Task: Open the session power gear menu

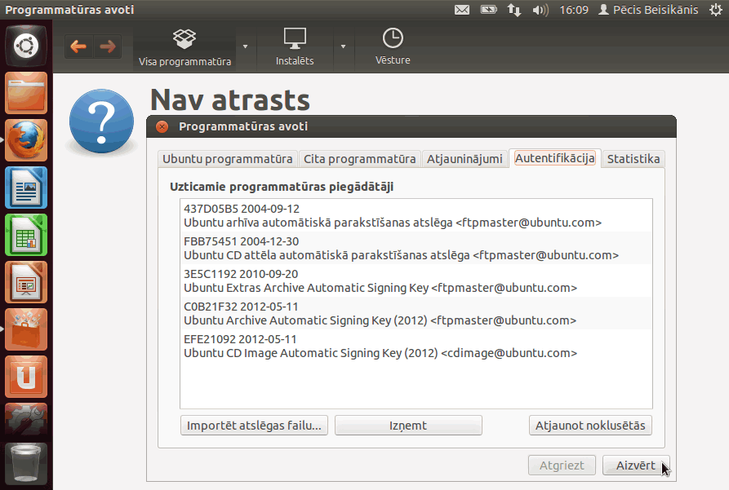Action: 716,10
